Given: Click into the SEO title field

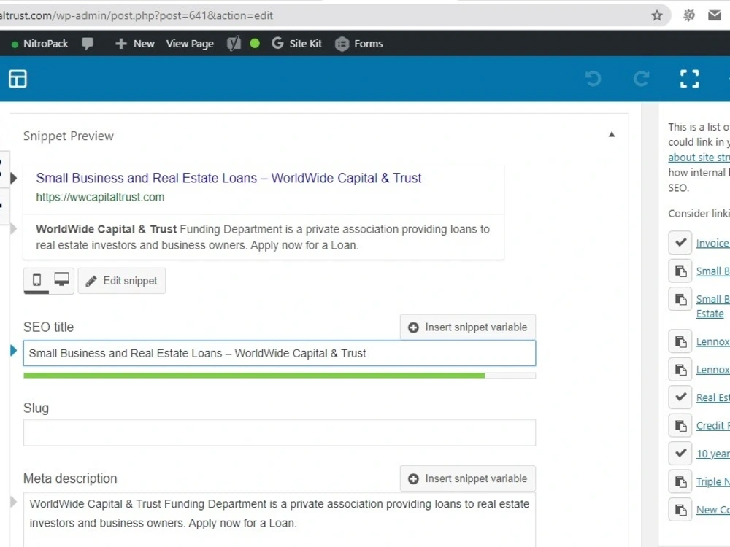Looking at the screenshot, I should point(280,353).
